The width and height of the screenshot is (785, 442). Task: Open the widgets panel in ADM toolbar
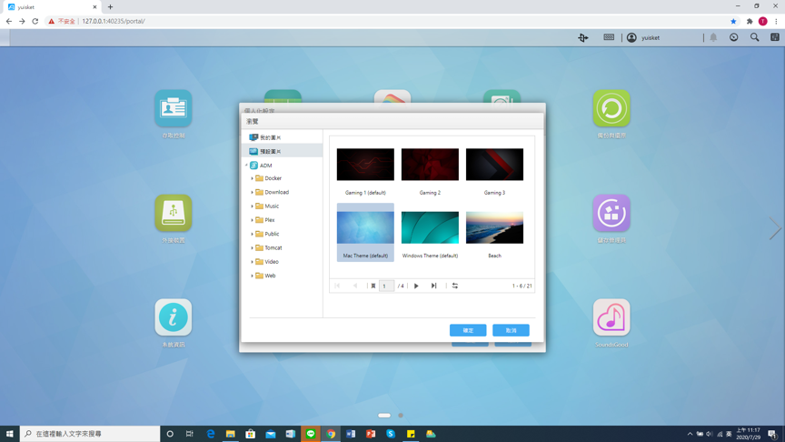tap(774, 37)
